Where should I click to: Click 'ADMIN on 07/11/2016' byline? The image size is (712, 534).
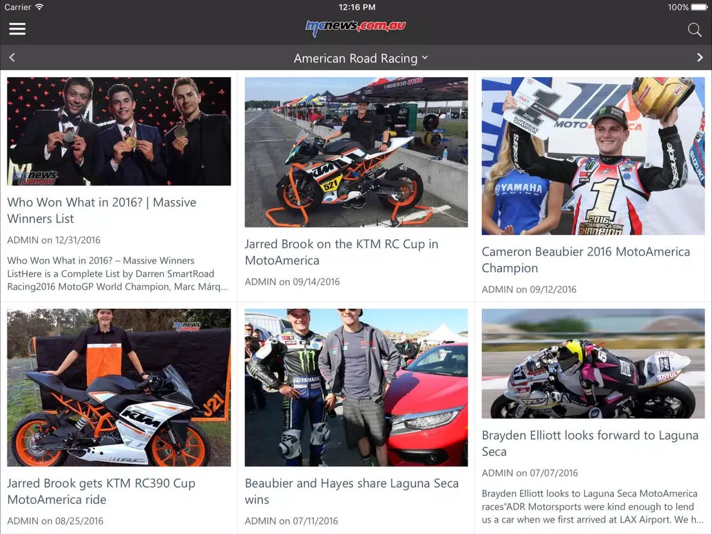[291, 521]
